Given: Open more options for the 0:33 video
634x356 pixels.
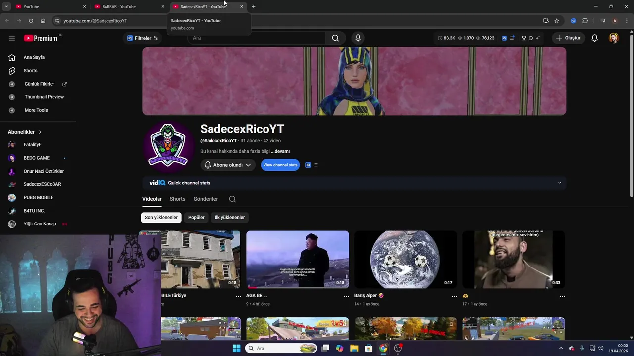Looking at the screenshot, I should click(562, 296).
